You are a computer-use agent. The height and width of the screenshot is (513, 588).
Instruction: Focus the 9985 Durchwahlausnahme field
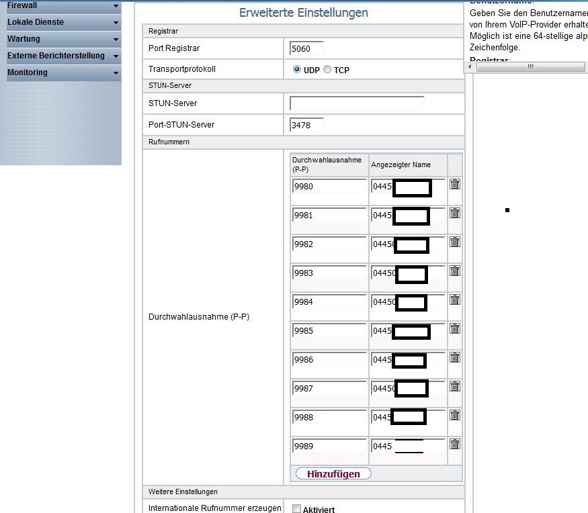[329, 330]
